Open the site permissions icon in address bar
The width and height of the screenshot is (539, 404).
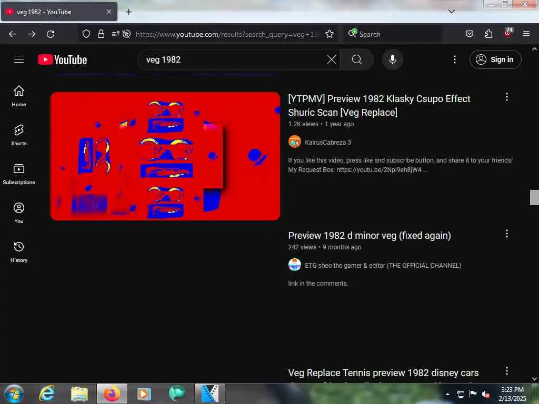tap(115, 34)
